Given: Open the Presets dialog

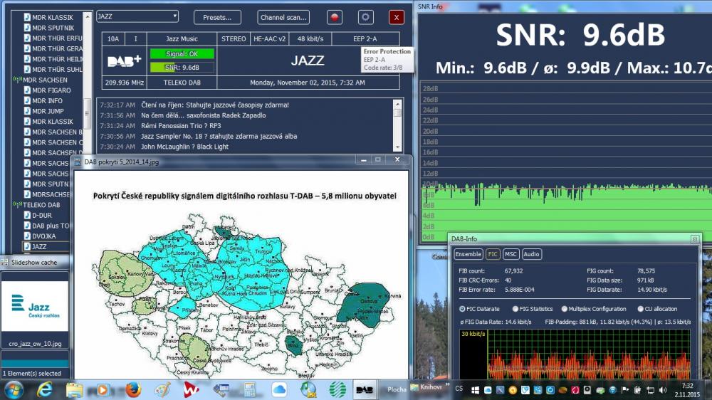Looking at the screenshot, I should [217, 17].
